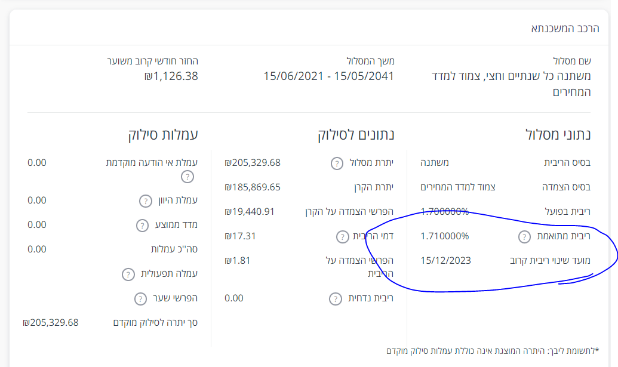Click the סך יתרה לסילוק מוקדם label
Viewport: 618px width, 367px height.
click(155, 323)
